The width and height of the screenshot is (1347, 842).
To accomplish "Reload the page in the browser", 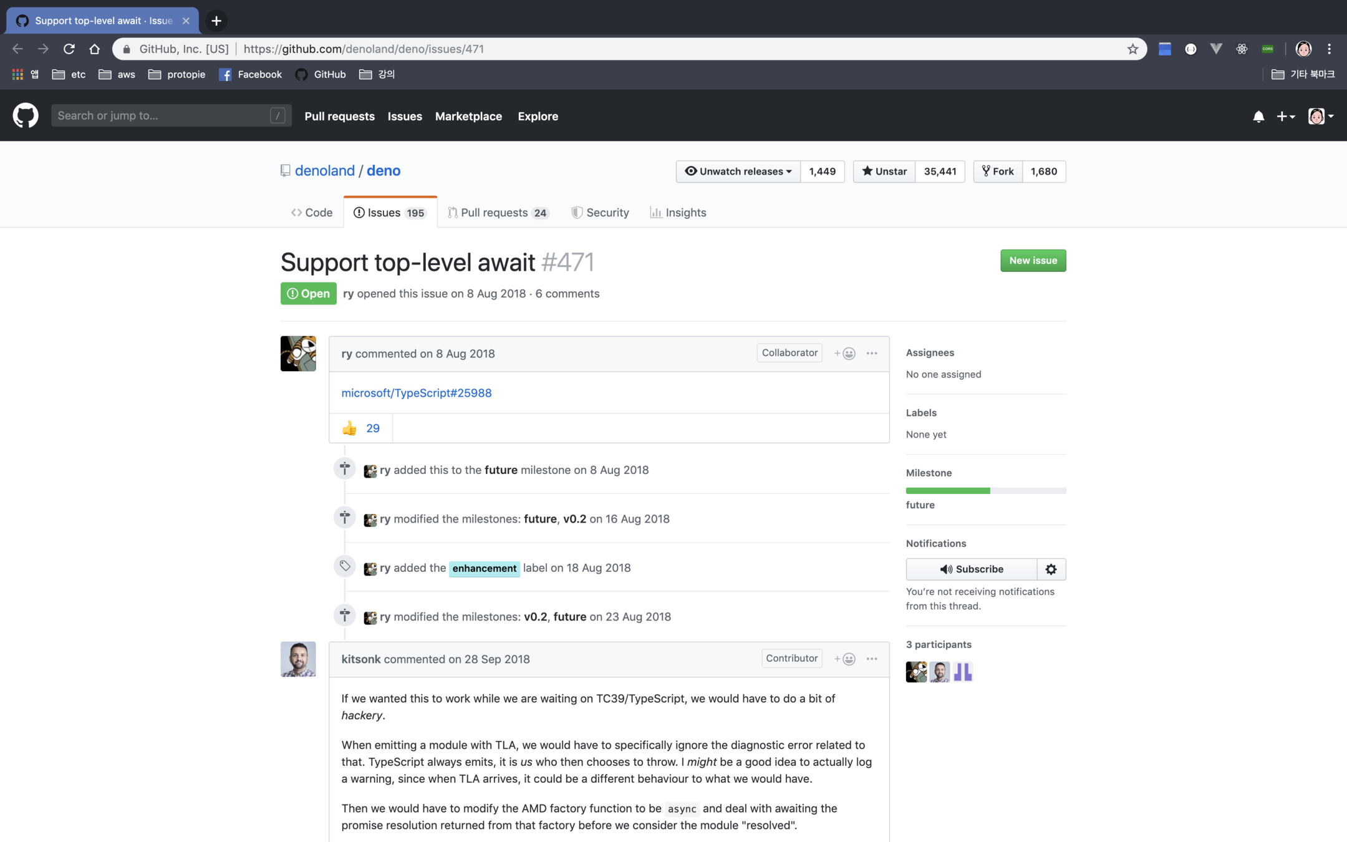I will 69,49.
